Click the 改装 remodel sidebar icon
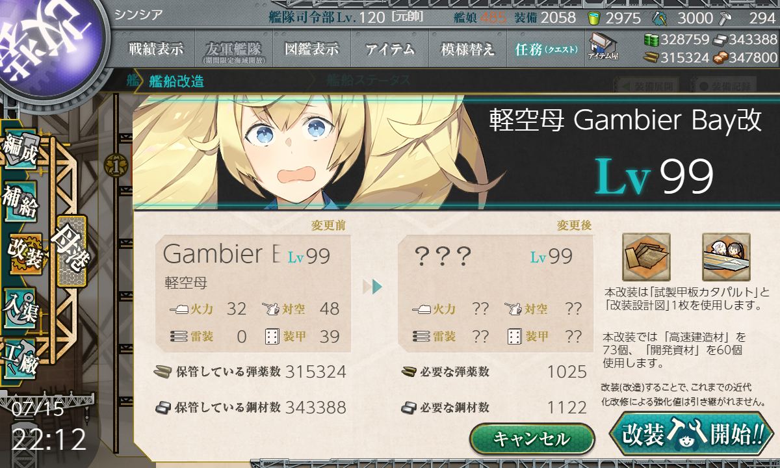 (x=25, y=253)
